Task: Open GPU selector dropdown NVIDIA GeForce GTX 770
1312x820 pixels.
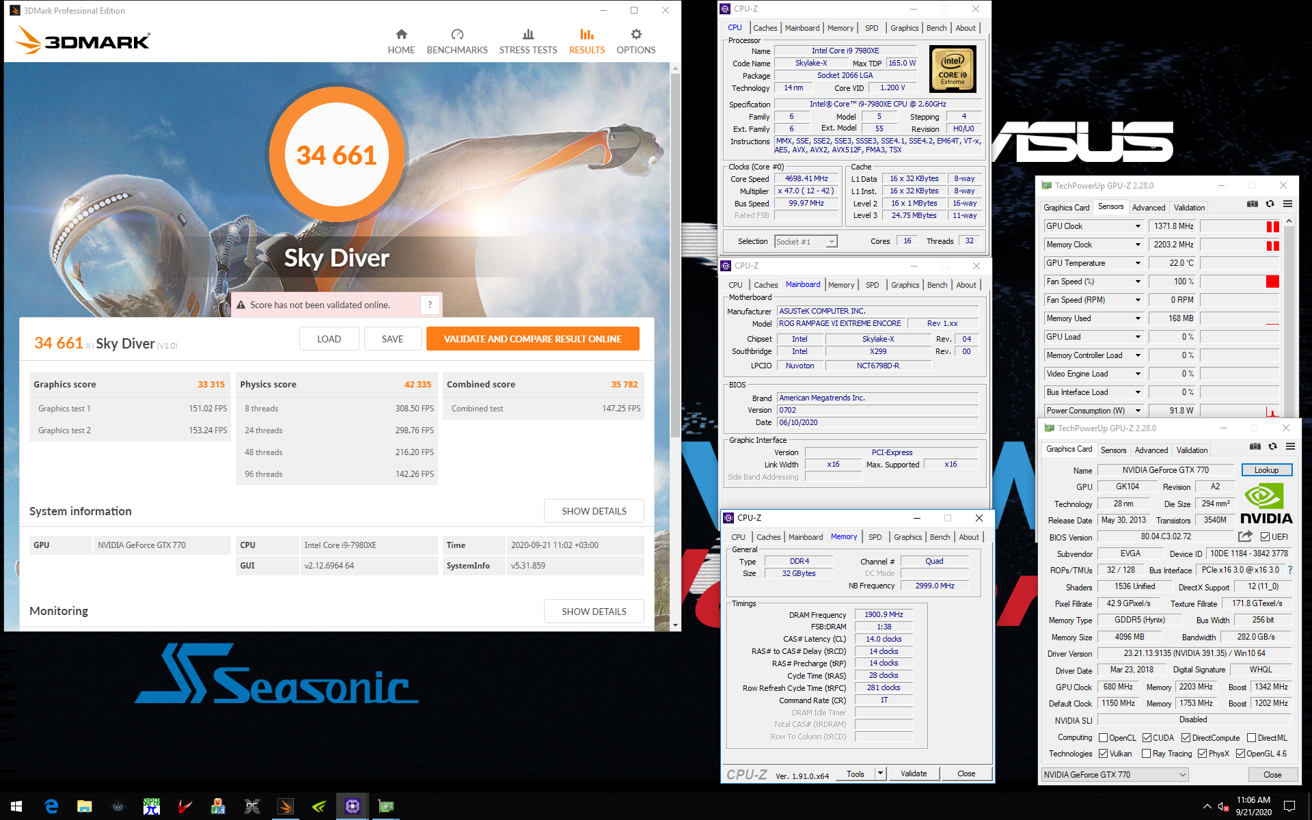Action: pos(1115,774)
